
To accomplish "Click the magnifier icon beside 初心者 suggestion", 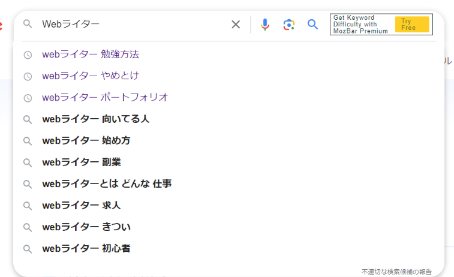I will tap(27, 249).
